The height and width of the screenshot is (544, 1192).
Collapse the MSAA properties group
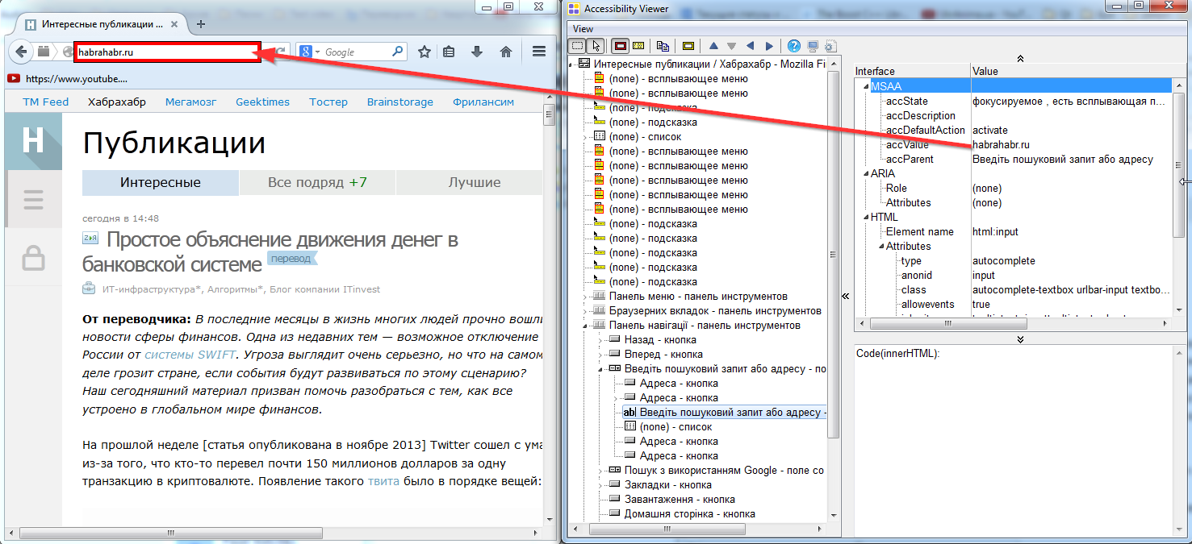click(x=866, y=86)
